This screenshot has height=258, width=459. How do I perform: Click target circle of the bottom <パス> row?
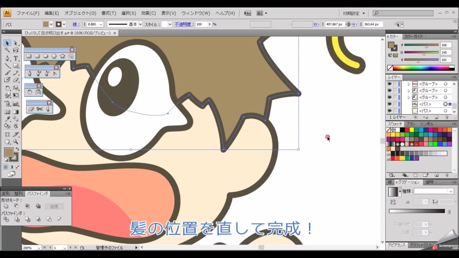pyautogui.click(x=445, y=111)
